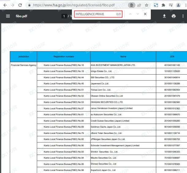The width and height of the screenshot is (187, 173).
Task: Select JCN value 3010401049814
Action: pyautogui.click(x=172, y=77)
